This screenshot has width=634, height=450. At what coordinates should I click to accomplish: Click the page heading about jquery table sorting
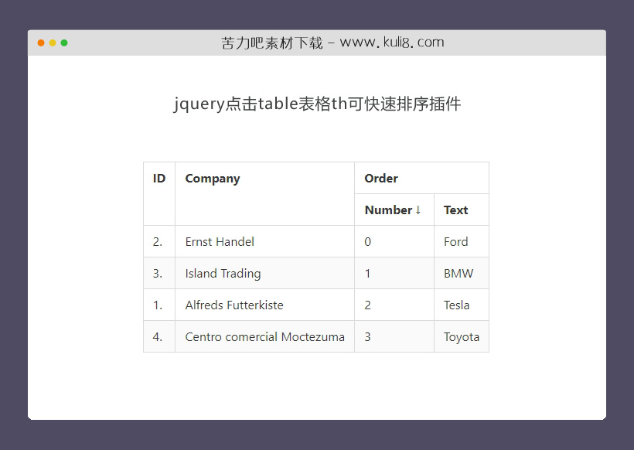coord(317,103)
